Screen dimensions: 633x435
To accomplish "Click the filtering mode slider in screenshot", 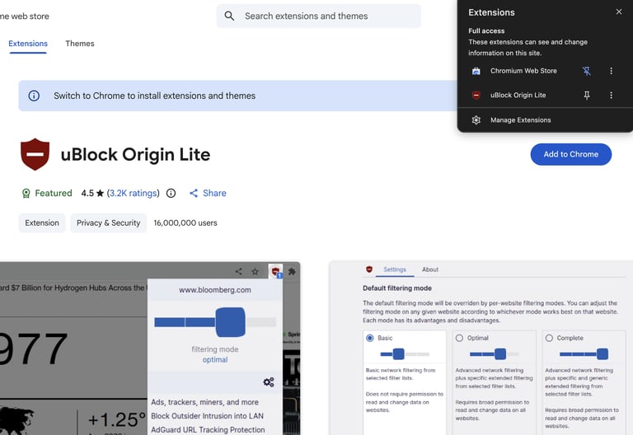I will pos(215,322).
